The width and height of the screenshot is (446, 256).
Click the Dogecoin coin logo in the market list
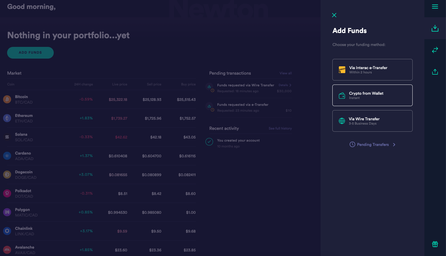(7, 174)
